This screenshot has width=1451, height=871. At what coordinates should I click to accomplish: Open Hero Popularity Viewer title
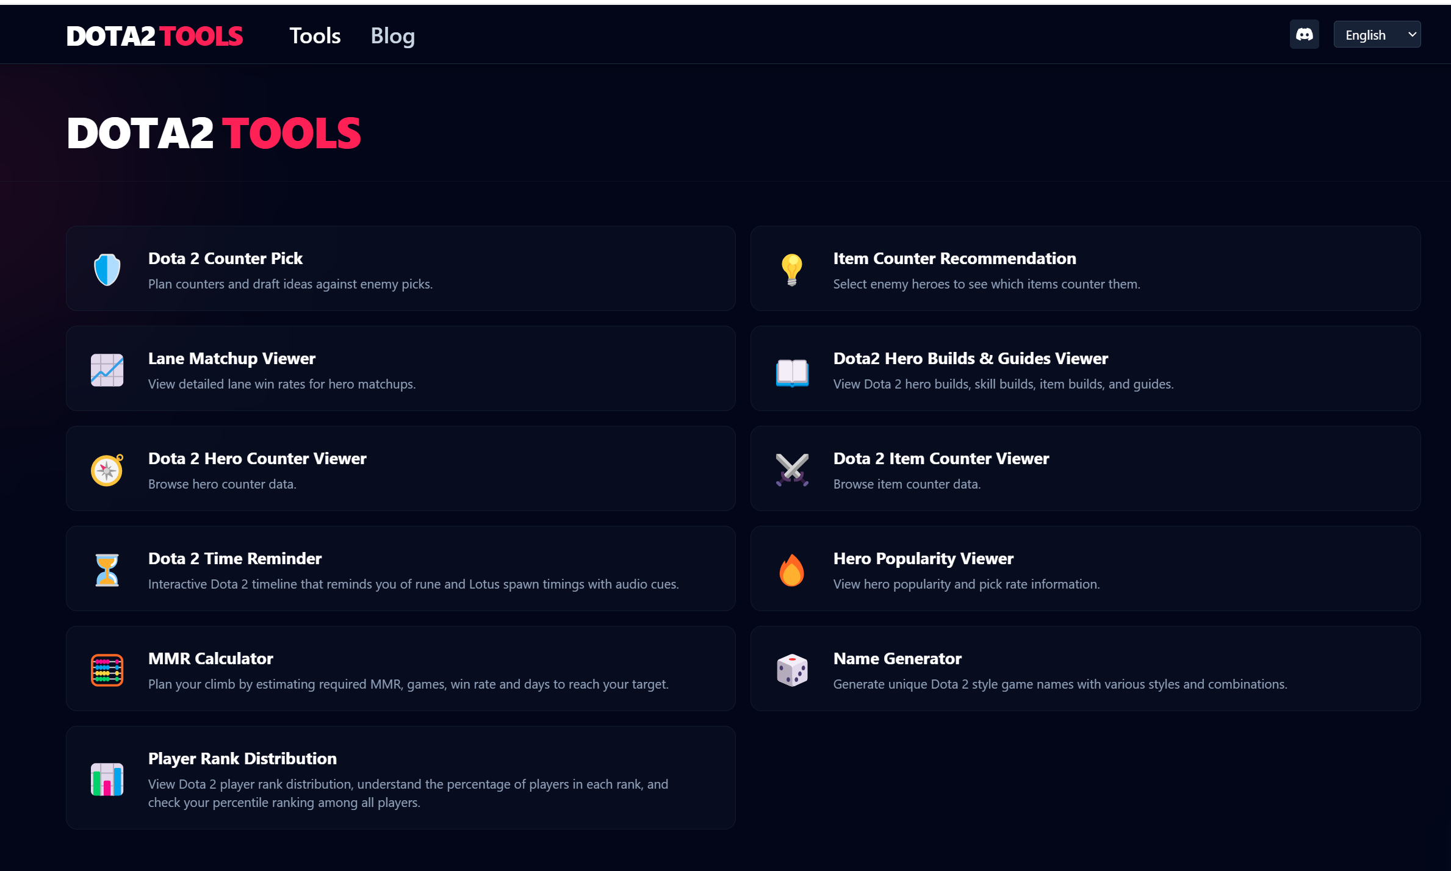tap(923, 559)
